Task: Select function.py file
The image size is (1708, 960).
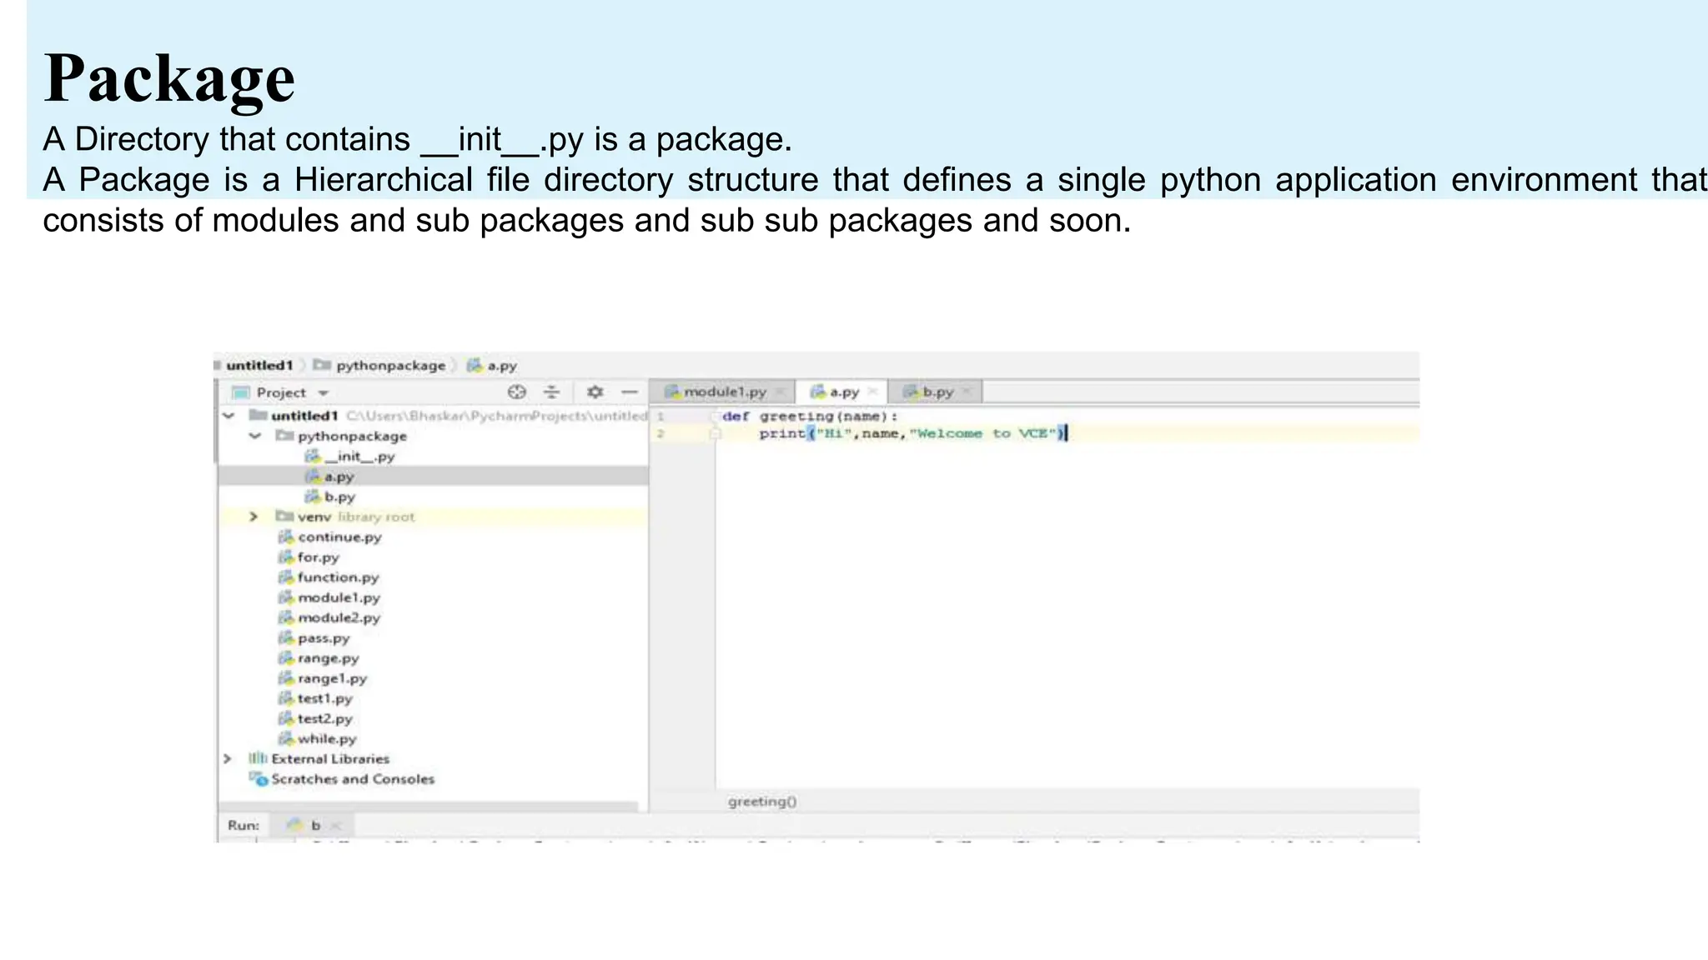Action: point(338,577)
